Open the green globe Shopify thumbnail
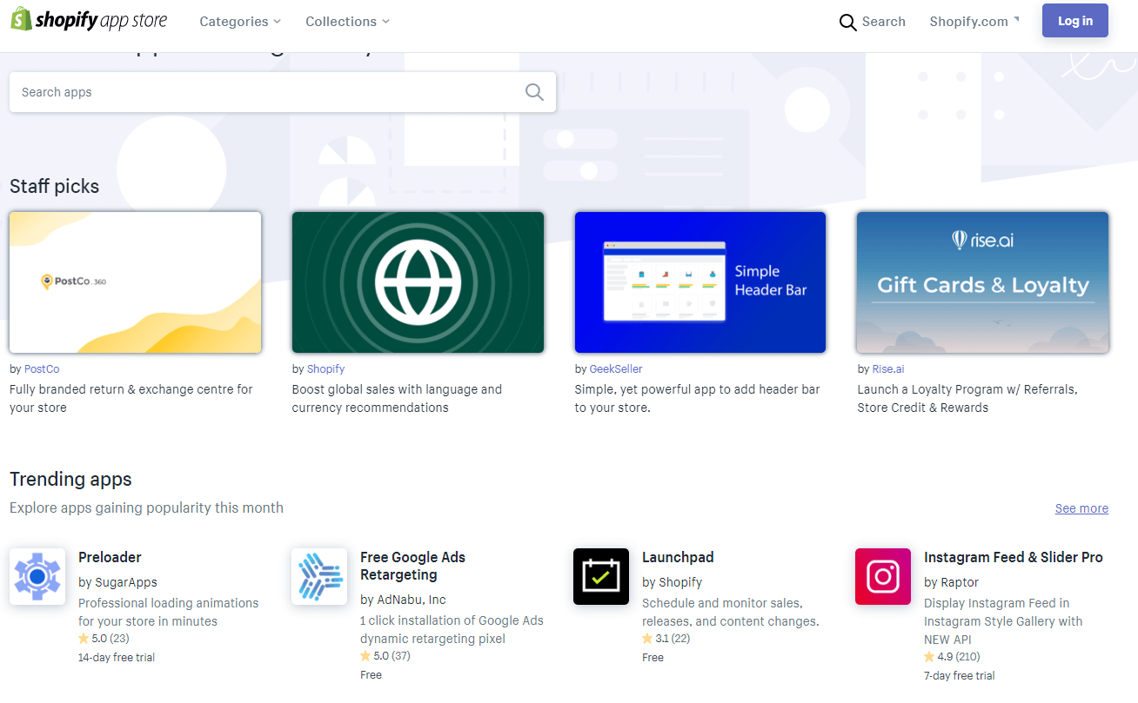 418,282
